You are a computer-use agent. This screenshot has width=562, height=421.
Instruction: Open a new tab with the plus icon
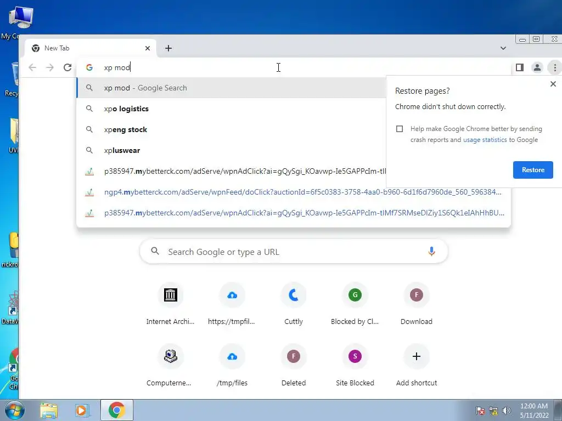point(168,48)
